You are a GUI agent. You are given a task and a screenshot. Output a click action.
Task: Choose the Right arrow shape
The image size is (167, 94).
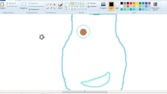77,6
